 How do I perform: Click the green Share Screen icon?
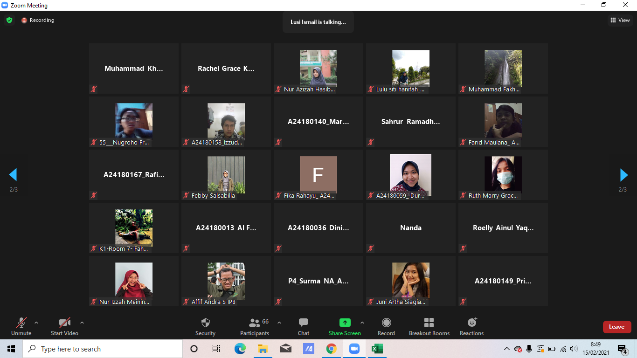click(x=345, y=323)
